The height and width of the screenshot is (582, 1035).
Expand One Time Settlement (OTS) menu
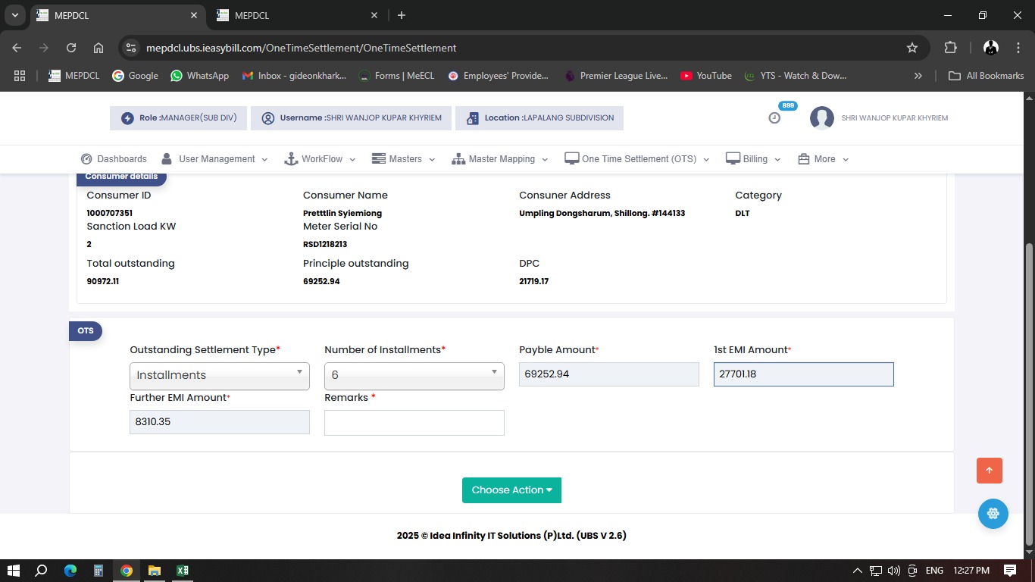tap(637, 159)
